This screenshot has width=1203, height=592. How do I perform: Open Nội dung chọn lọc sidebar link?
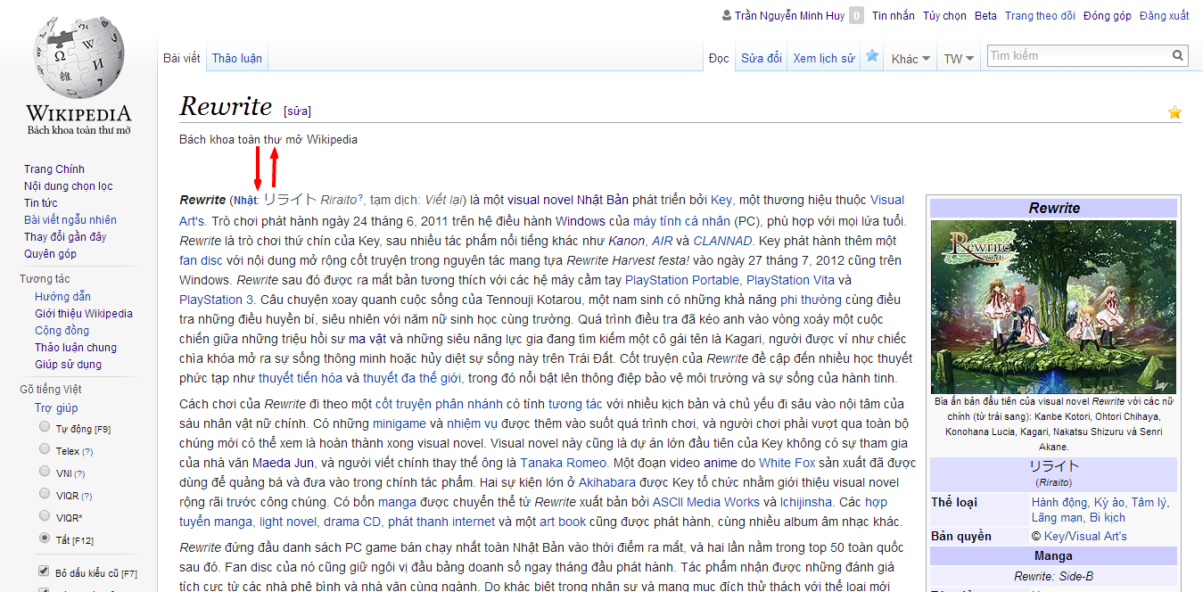click(x=69, y=185)
